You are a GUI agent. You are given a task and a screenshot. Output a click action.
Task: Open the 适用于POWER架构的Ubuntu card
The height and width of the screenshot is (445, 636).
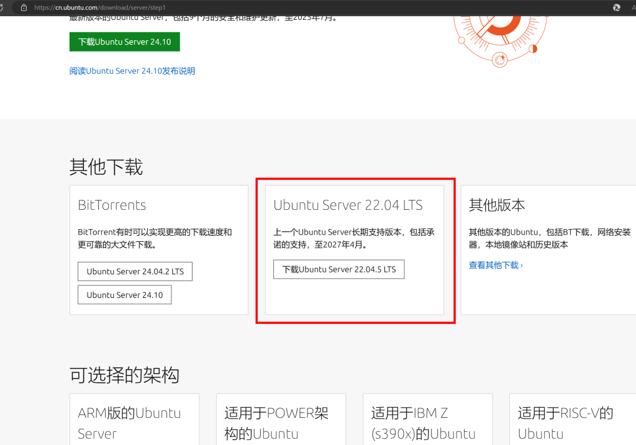[281, 420]
